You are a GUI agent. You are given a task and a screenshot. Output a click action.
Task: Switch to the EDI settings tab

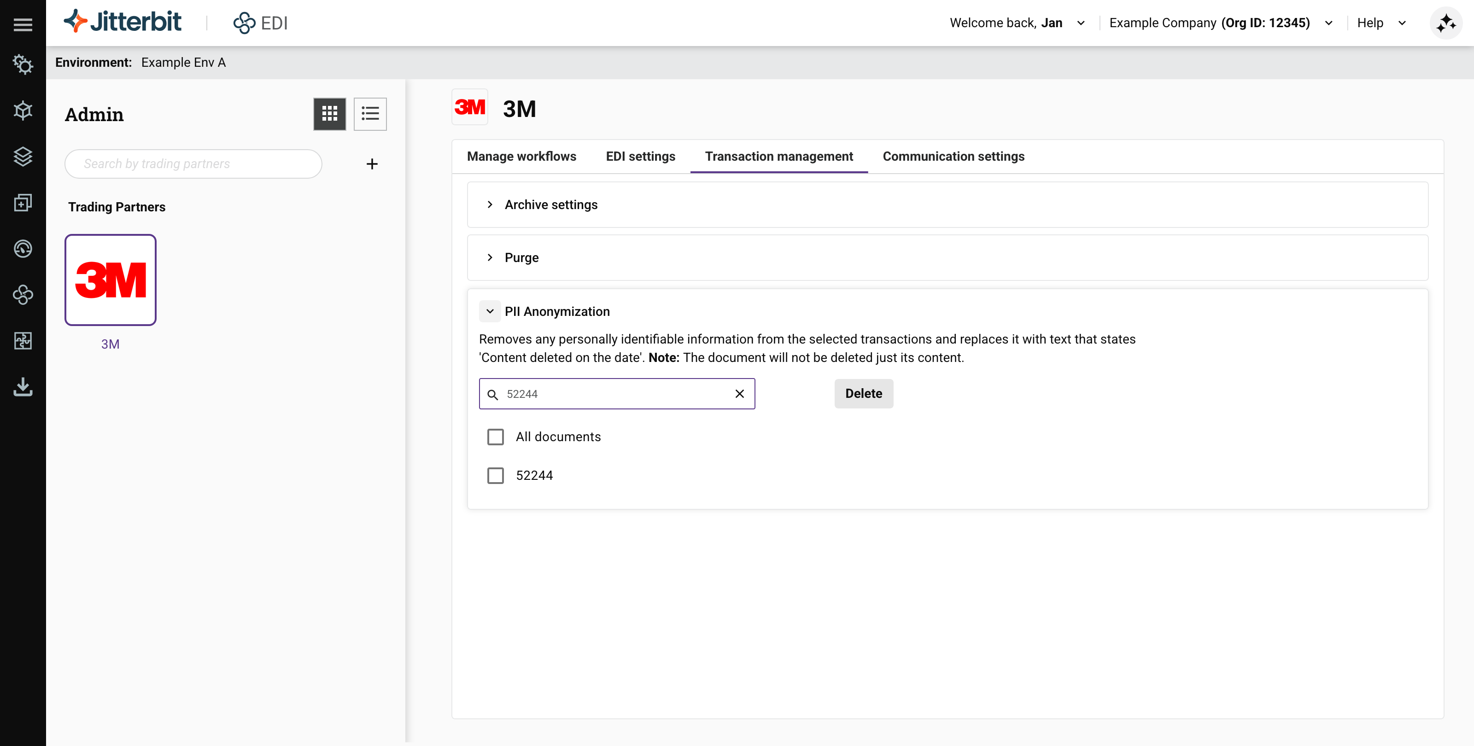click(640, 156)
